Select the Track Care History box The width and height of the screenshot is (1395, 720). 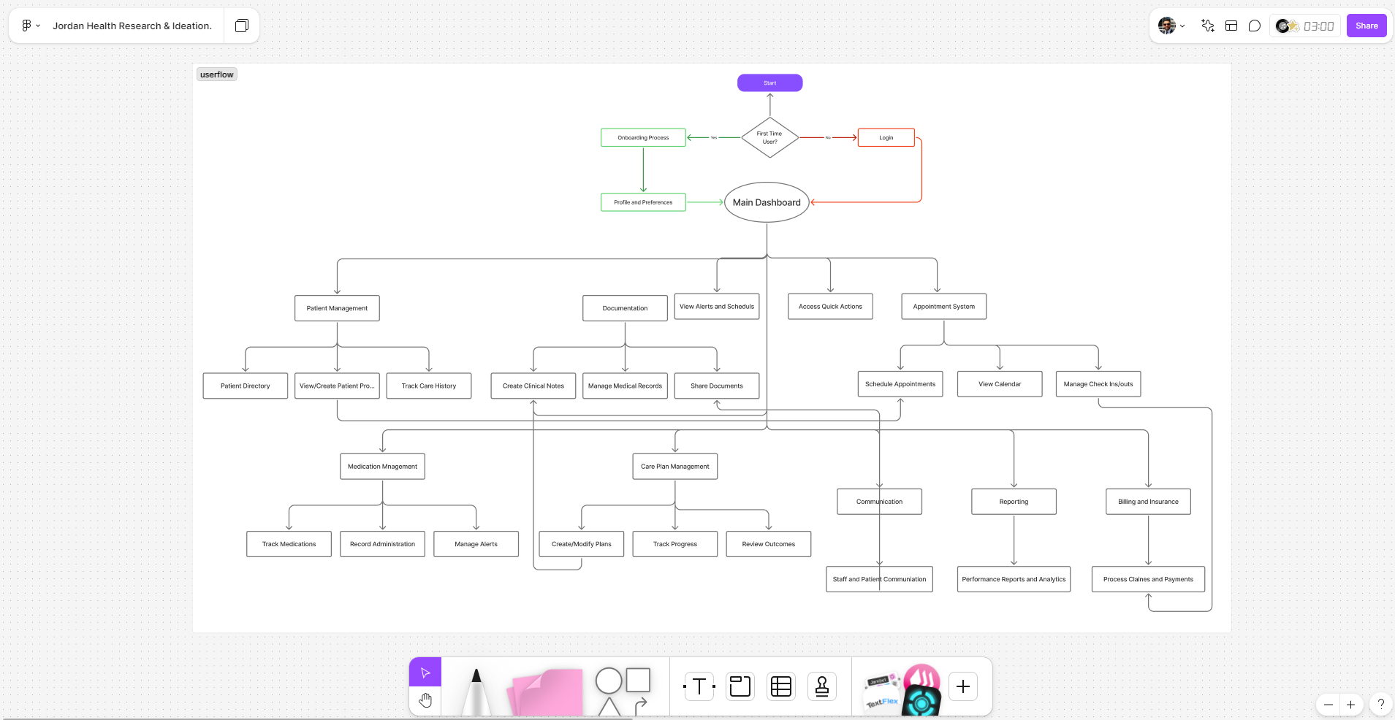pos(429,386)
